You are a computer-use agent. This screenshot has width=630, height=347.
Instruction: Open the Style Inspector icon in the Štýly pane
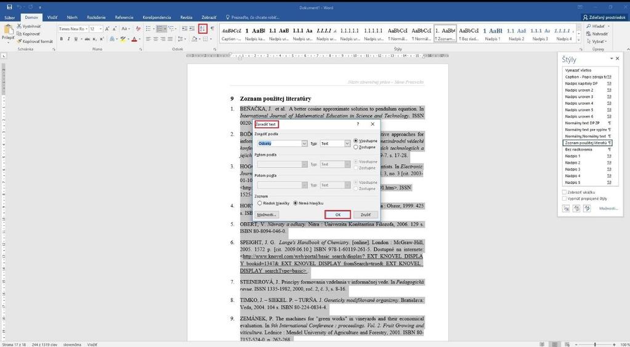576,209
